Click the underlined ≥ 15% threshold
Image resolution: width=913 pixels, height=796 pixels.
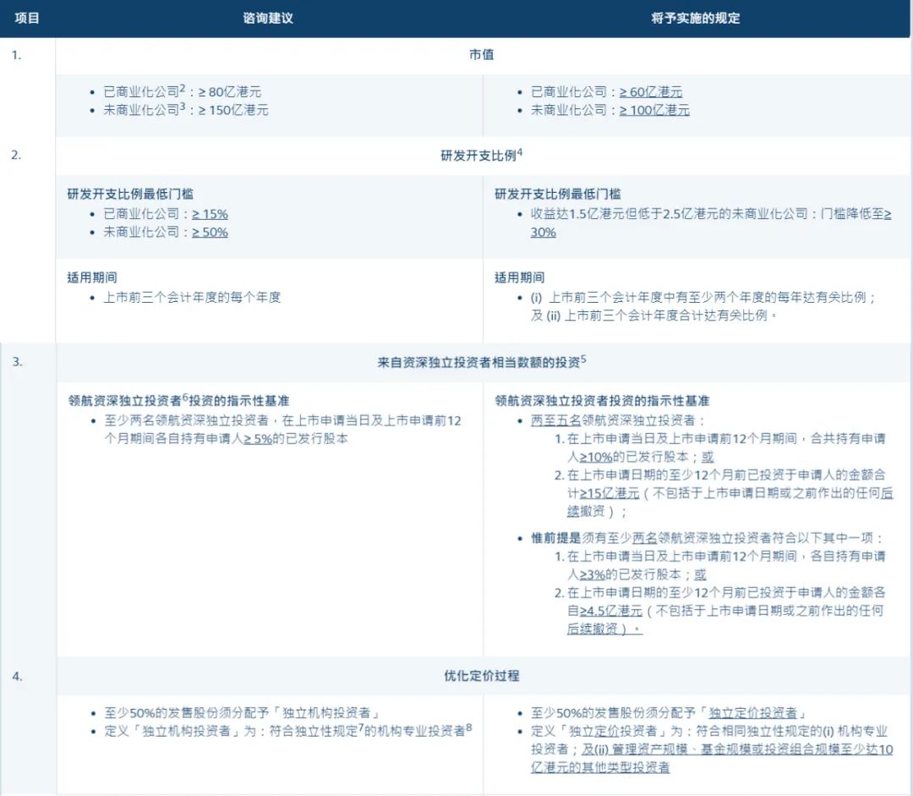tap(210, 214)
